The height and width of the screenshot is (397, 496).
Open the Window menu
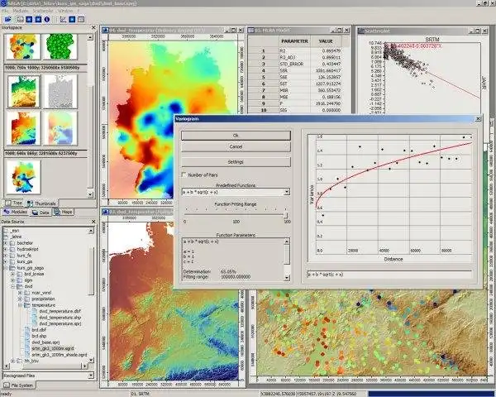(65, 11)
